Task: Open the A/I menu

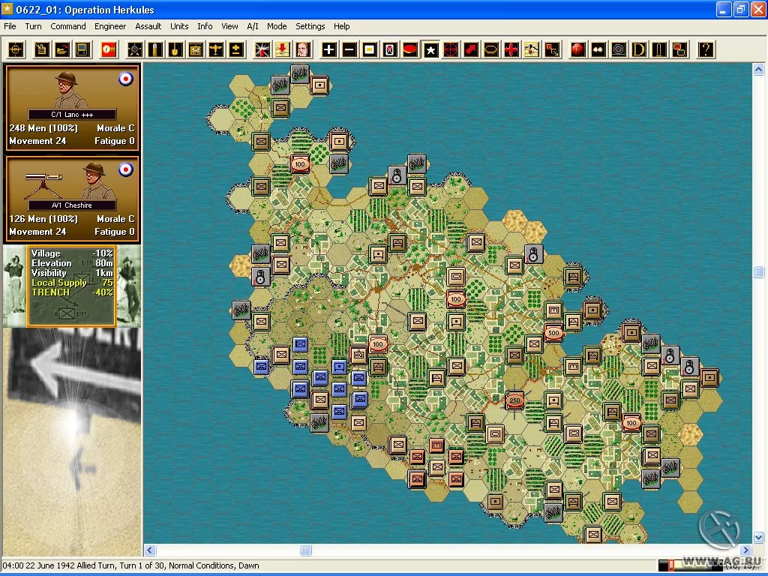Action: (253, 26)
